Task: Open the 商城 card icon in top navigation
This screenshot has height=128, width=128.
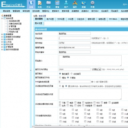Action: (83, 3)
